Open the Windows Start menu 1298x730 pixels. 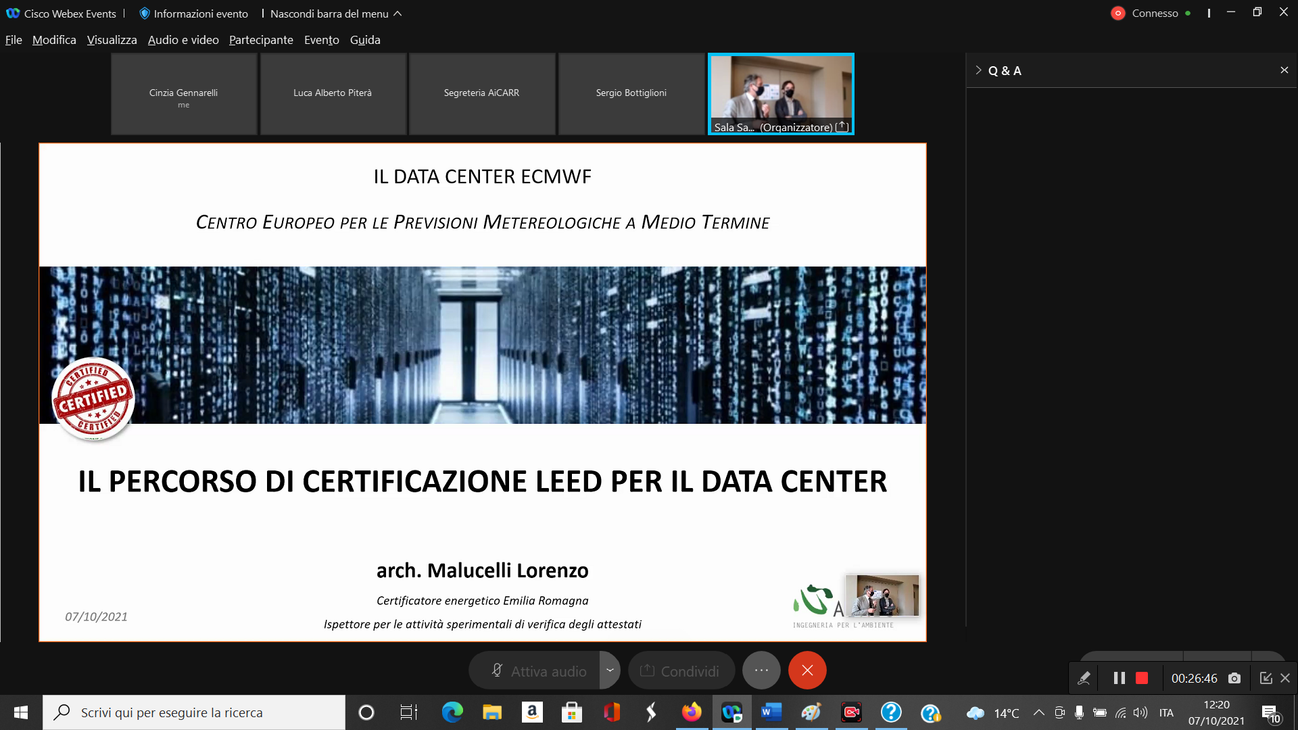point(21,712)
